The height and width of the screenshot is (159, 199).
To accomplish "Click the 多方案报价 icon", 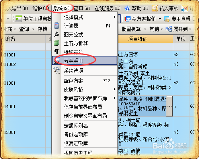I will [127, 19].
